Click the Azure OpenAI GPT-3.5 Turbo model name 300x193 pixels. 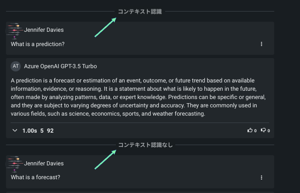tap(60, 66)
